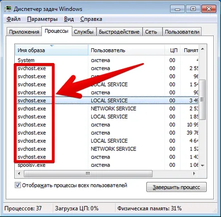The image size is (221, 217).
Task: Select the Процессы tab
Action: (x=57, y=31)
